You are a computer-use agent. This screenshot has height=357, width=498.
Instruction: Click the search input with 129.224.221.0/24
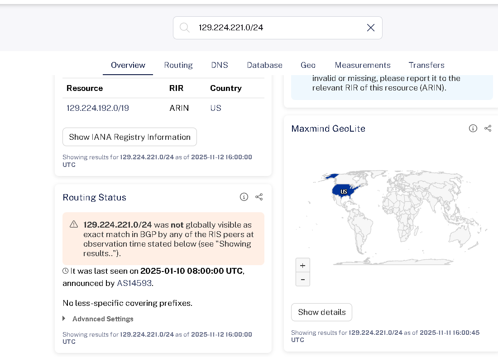276,28
